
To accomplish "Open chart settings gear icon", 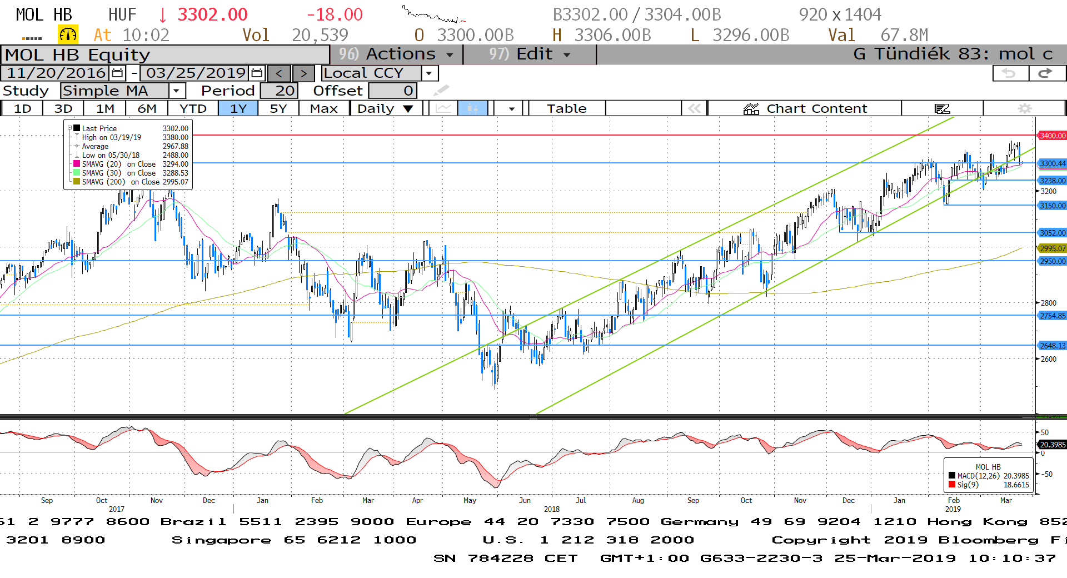I will coord(1025,108).
